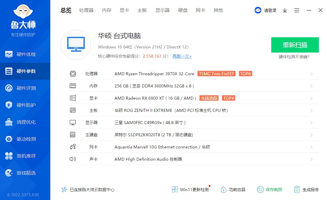Expand the 网卡 row chevron
The image size is (327, 200).
click(x=311, y=147)
